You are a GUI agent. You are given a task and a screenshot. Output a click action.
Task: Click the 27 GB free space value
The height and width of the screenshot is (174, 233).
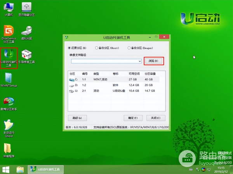pyautogui.click(x=133, y=79)
